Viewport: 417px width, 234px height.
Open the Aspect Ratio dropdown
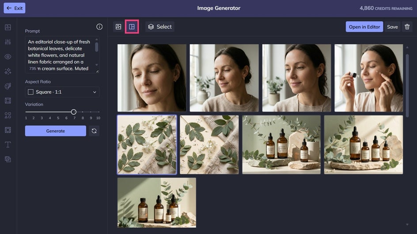tap(62, 92)
